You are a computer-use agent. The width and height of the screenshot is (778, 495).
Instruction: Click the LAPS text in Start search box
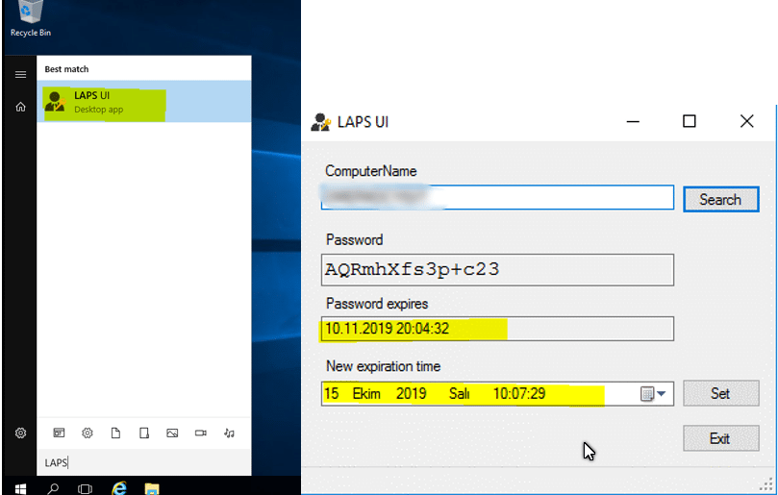pyautogui.click(x=56, y=462)
